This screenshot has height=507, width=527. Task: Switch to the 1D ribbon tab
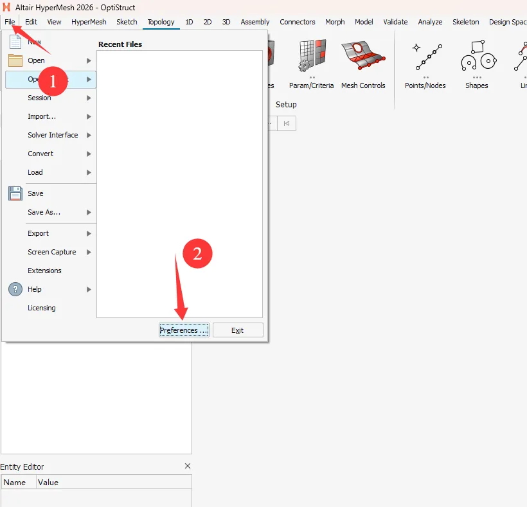point(189,22)
